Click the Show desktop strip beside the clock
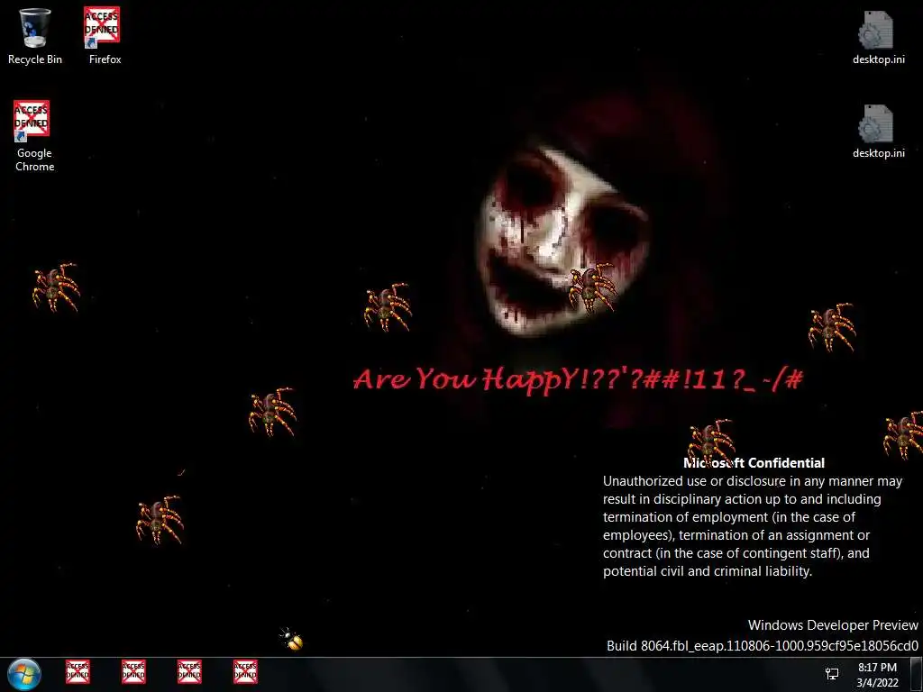This screenshot has width=923, height=692. click(917, 675)
